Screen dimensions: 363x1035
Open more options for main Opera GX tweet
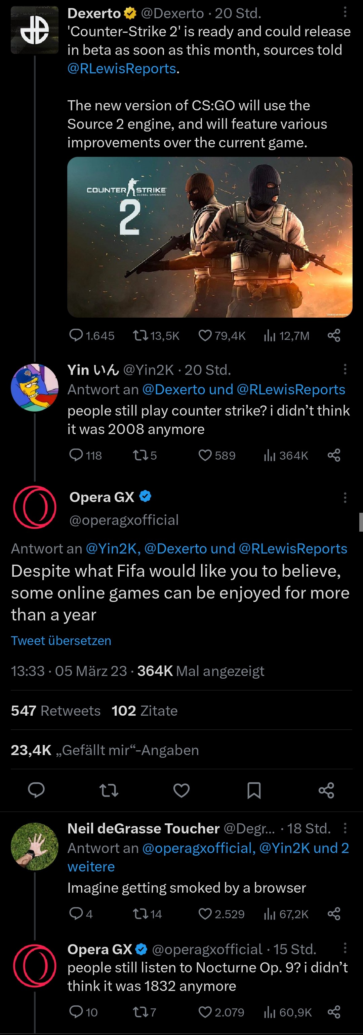[x=345, y=498]
